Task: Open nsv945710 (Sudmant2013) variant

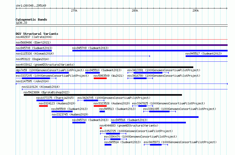Action: 90,120
